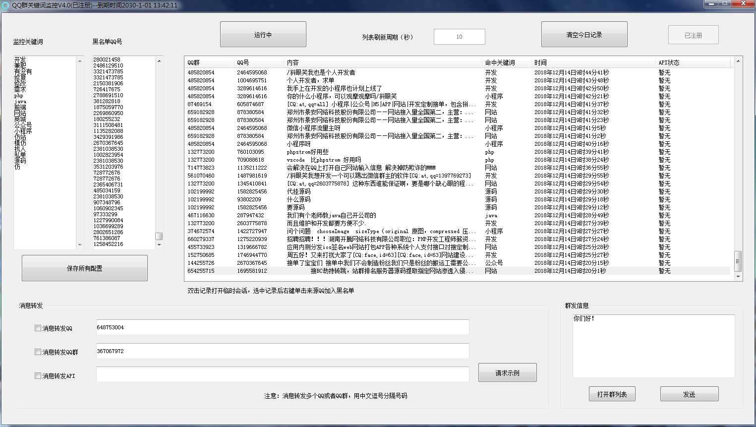Viewport: 756px width, 427px height.
Task: Enable the 消息转发API checkbox
Action: point(38,375)
